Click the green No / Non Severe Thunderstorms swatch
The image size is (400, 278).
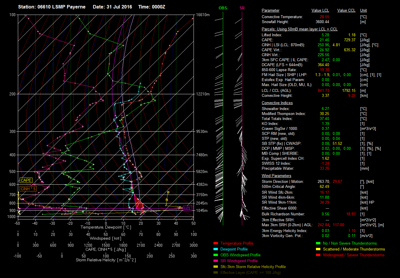[x=318, y=243]
